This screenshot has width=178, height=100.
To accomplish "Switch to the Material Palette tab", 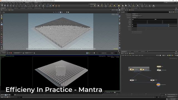I will coord(136,51).
